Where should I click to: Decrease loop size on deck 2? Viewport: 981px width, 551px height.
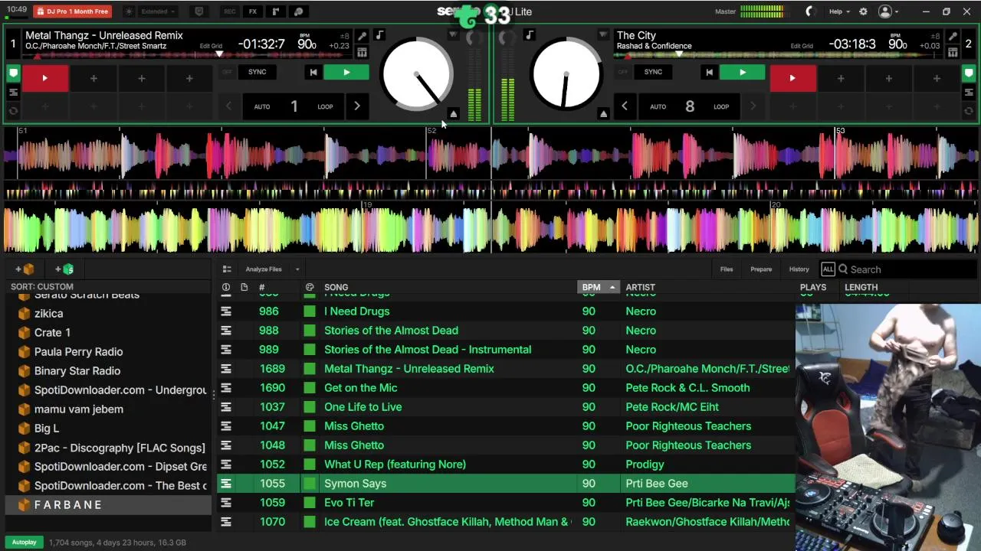[624, 106]
